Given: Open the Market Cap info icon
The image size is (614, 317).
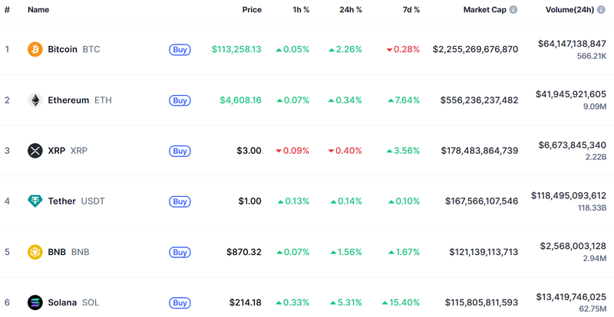Looking at the screenshot, I should tap(513, 10).
